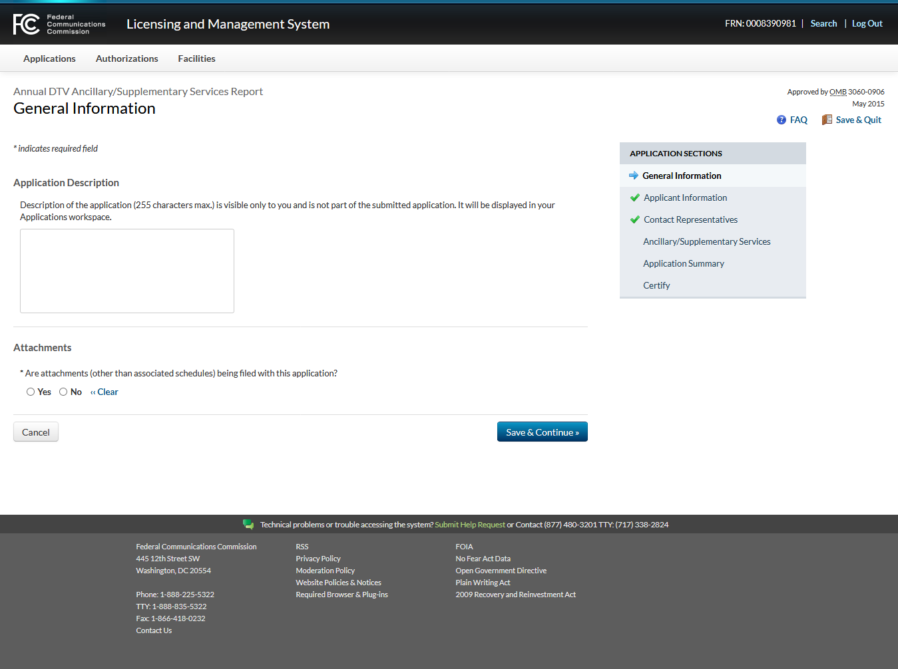Click into the application description text box
The width and height of the screenshot is (898, 669).
click(x=127, y=271)
